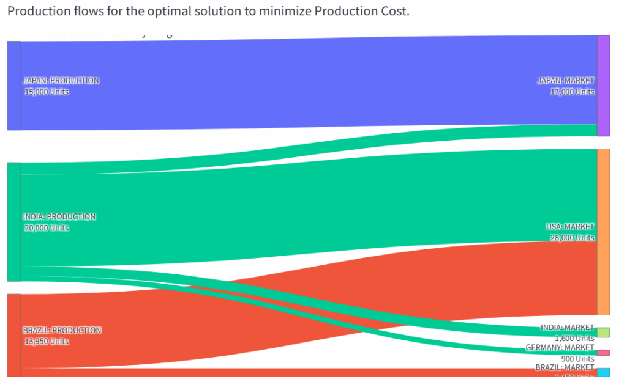
Task: Click the orange USA Market node
Action: point(603,231)
